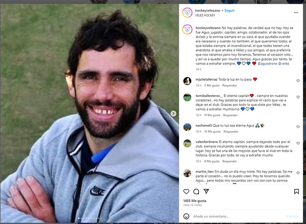Save the post with the bookmark icon
Image resolution: width=306 pixels, height=224 pixels.
pos(297,191)
